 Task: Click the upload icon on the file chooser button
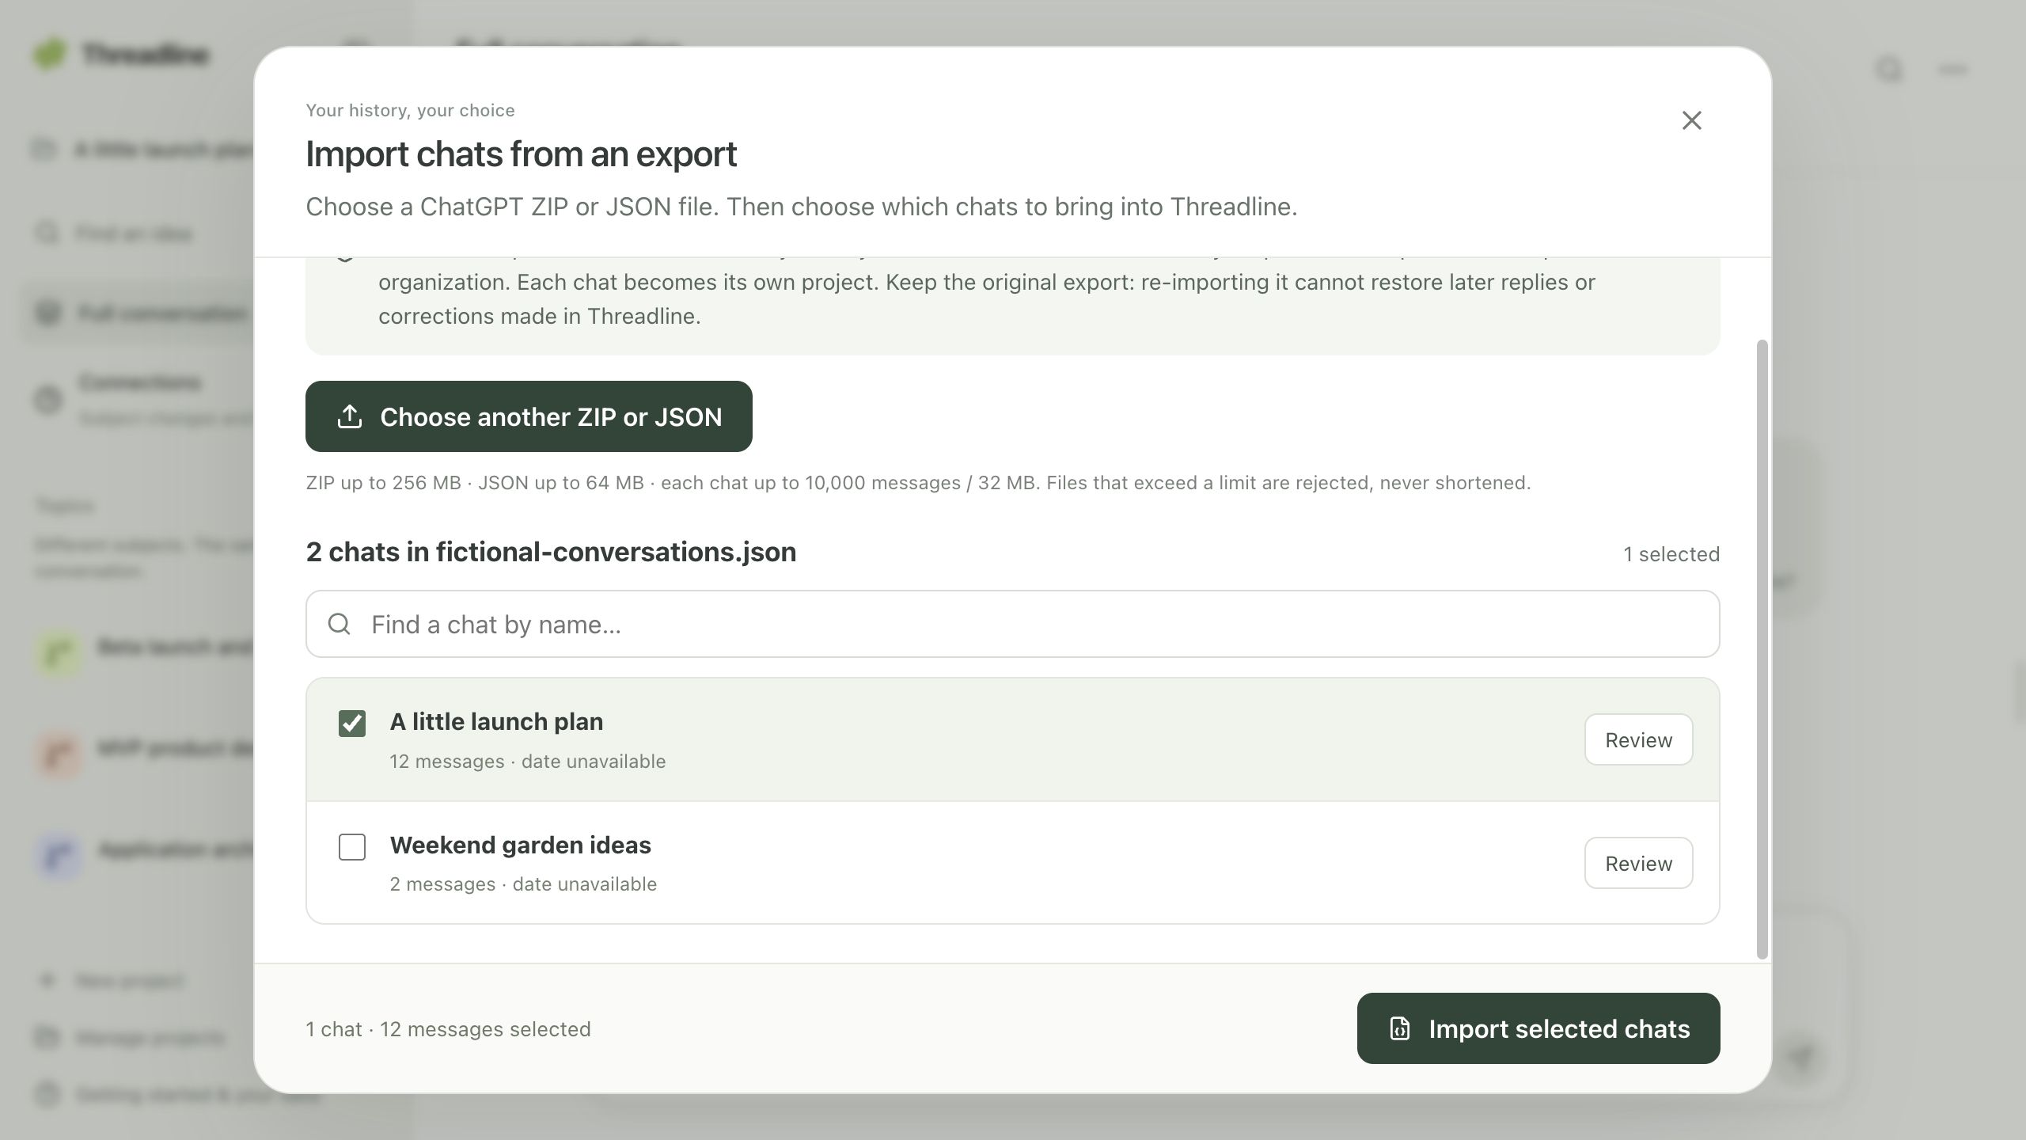coord(350,416)
